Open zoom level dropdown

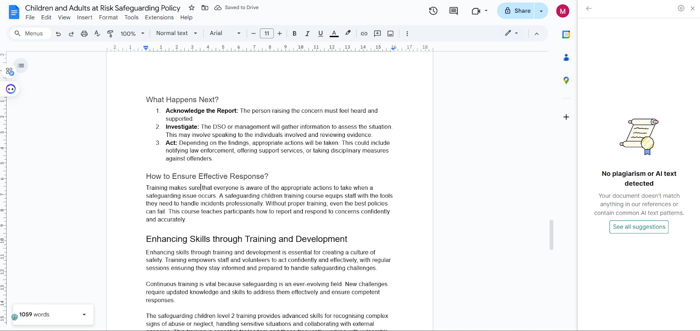coord(132,34)
